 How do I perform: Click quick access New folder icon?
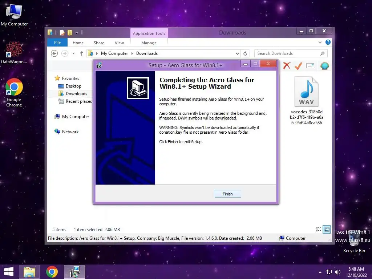click(70, 32)
